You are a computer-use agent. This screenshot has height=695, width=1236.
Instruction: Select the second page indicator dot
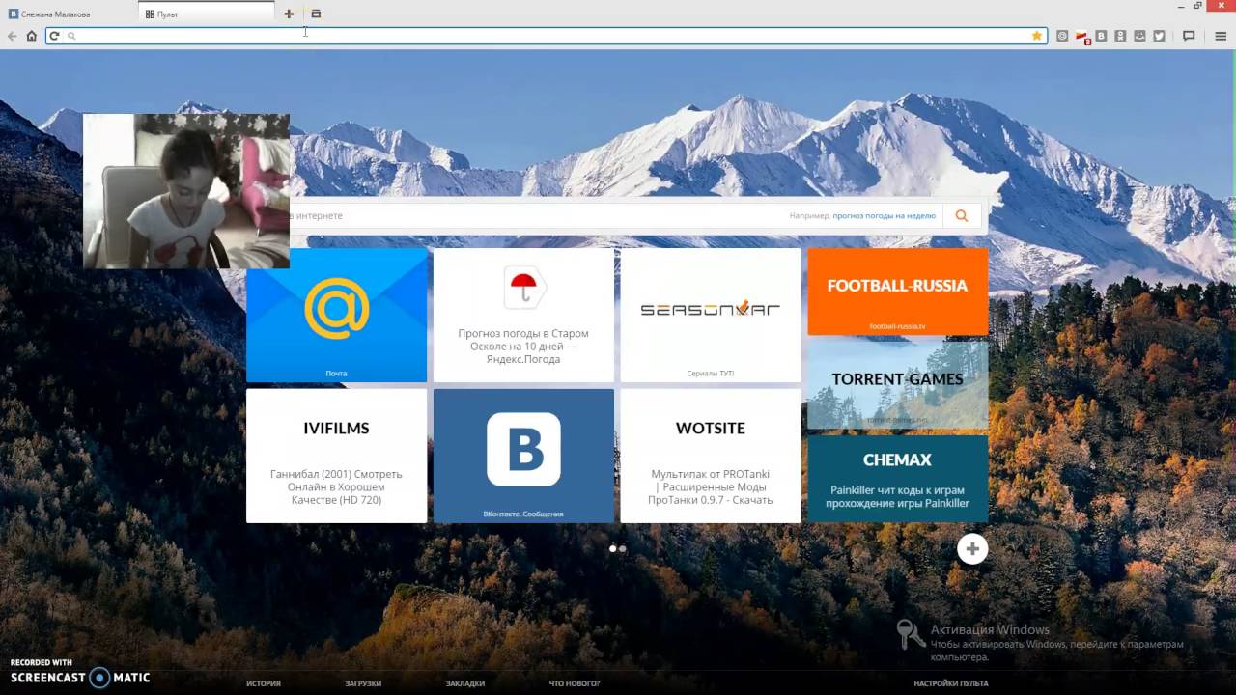pos(622,548)
